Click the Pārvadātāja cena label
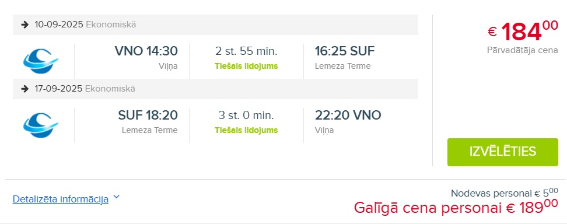Viewport: 567px width, 224px height. [x=523, y=50]
